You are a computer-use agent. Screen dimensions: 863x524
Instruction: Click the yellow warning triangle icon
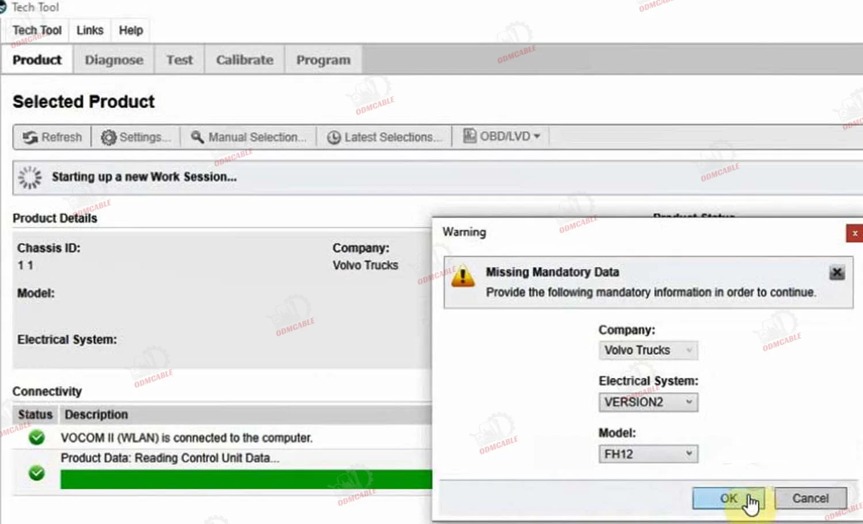(x=463, y=277)
